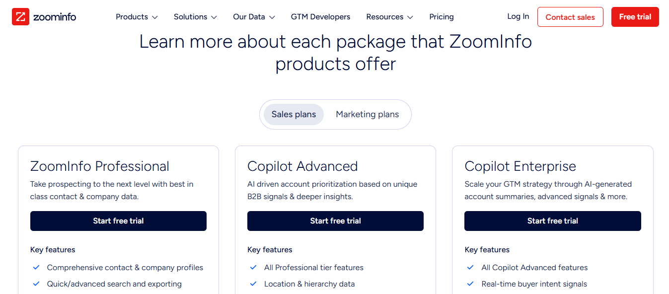Viewport: 669px width, 294px height.
Task: Click the checkmark beside Location & hierarchy data
Action: (253, 284)
